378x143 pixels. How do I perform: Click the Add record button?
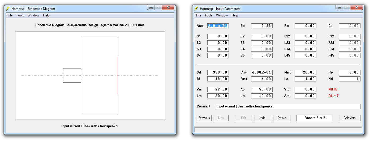coord(263,118)
